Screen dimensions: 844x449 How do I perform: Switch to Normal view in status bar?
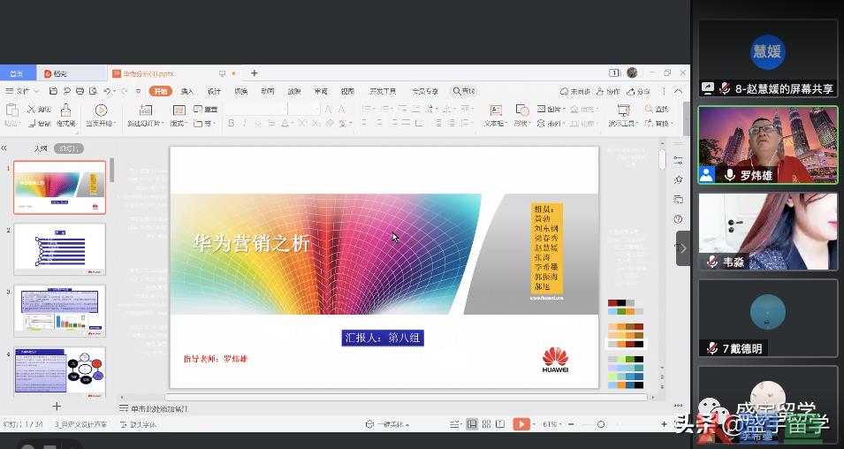click(472, 424)
